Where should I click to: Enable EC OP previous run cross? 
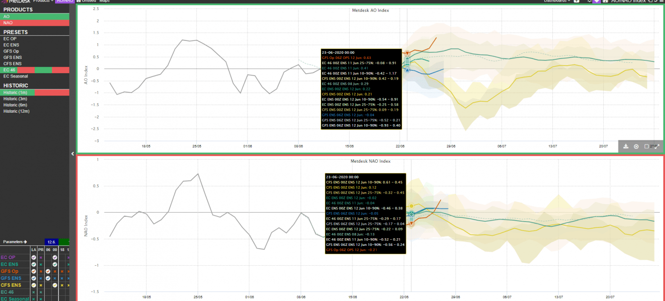(x=41, y=257)
